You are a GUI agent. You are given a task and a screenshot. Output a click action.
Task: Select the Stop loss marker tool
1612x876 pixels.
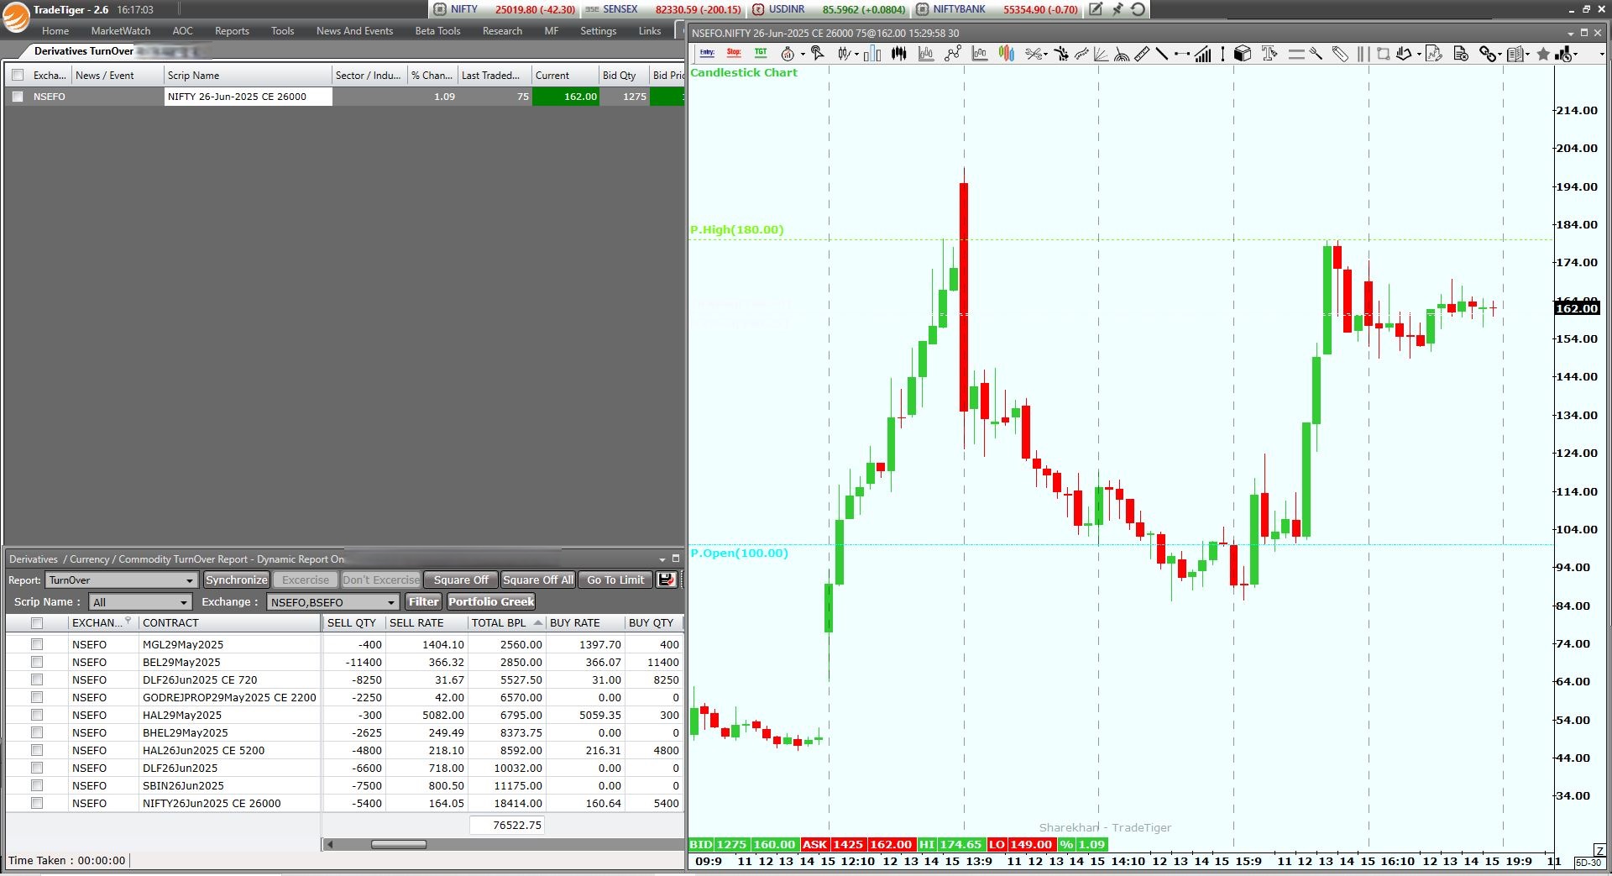click(x=734, y=53)
